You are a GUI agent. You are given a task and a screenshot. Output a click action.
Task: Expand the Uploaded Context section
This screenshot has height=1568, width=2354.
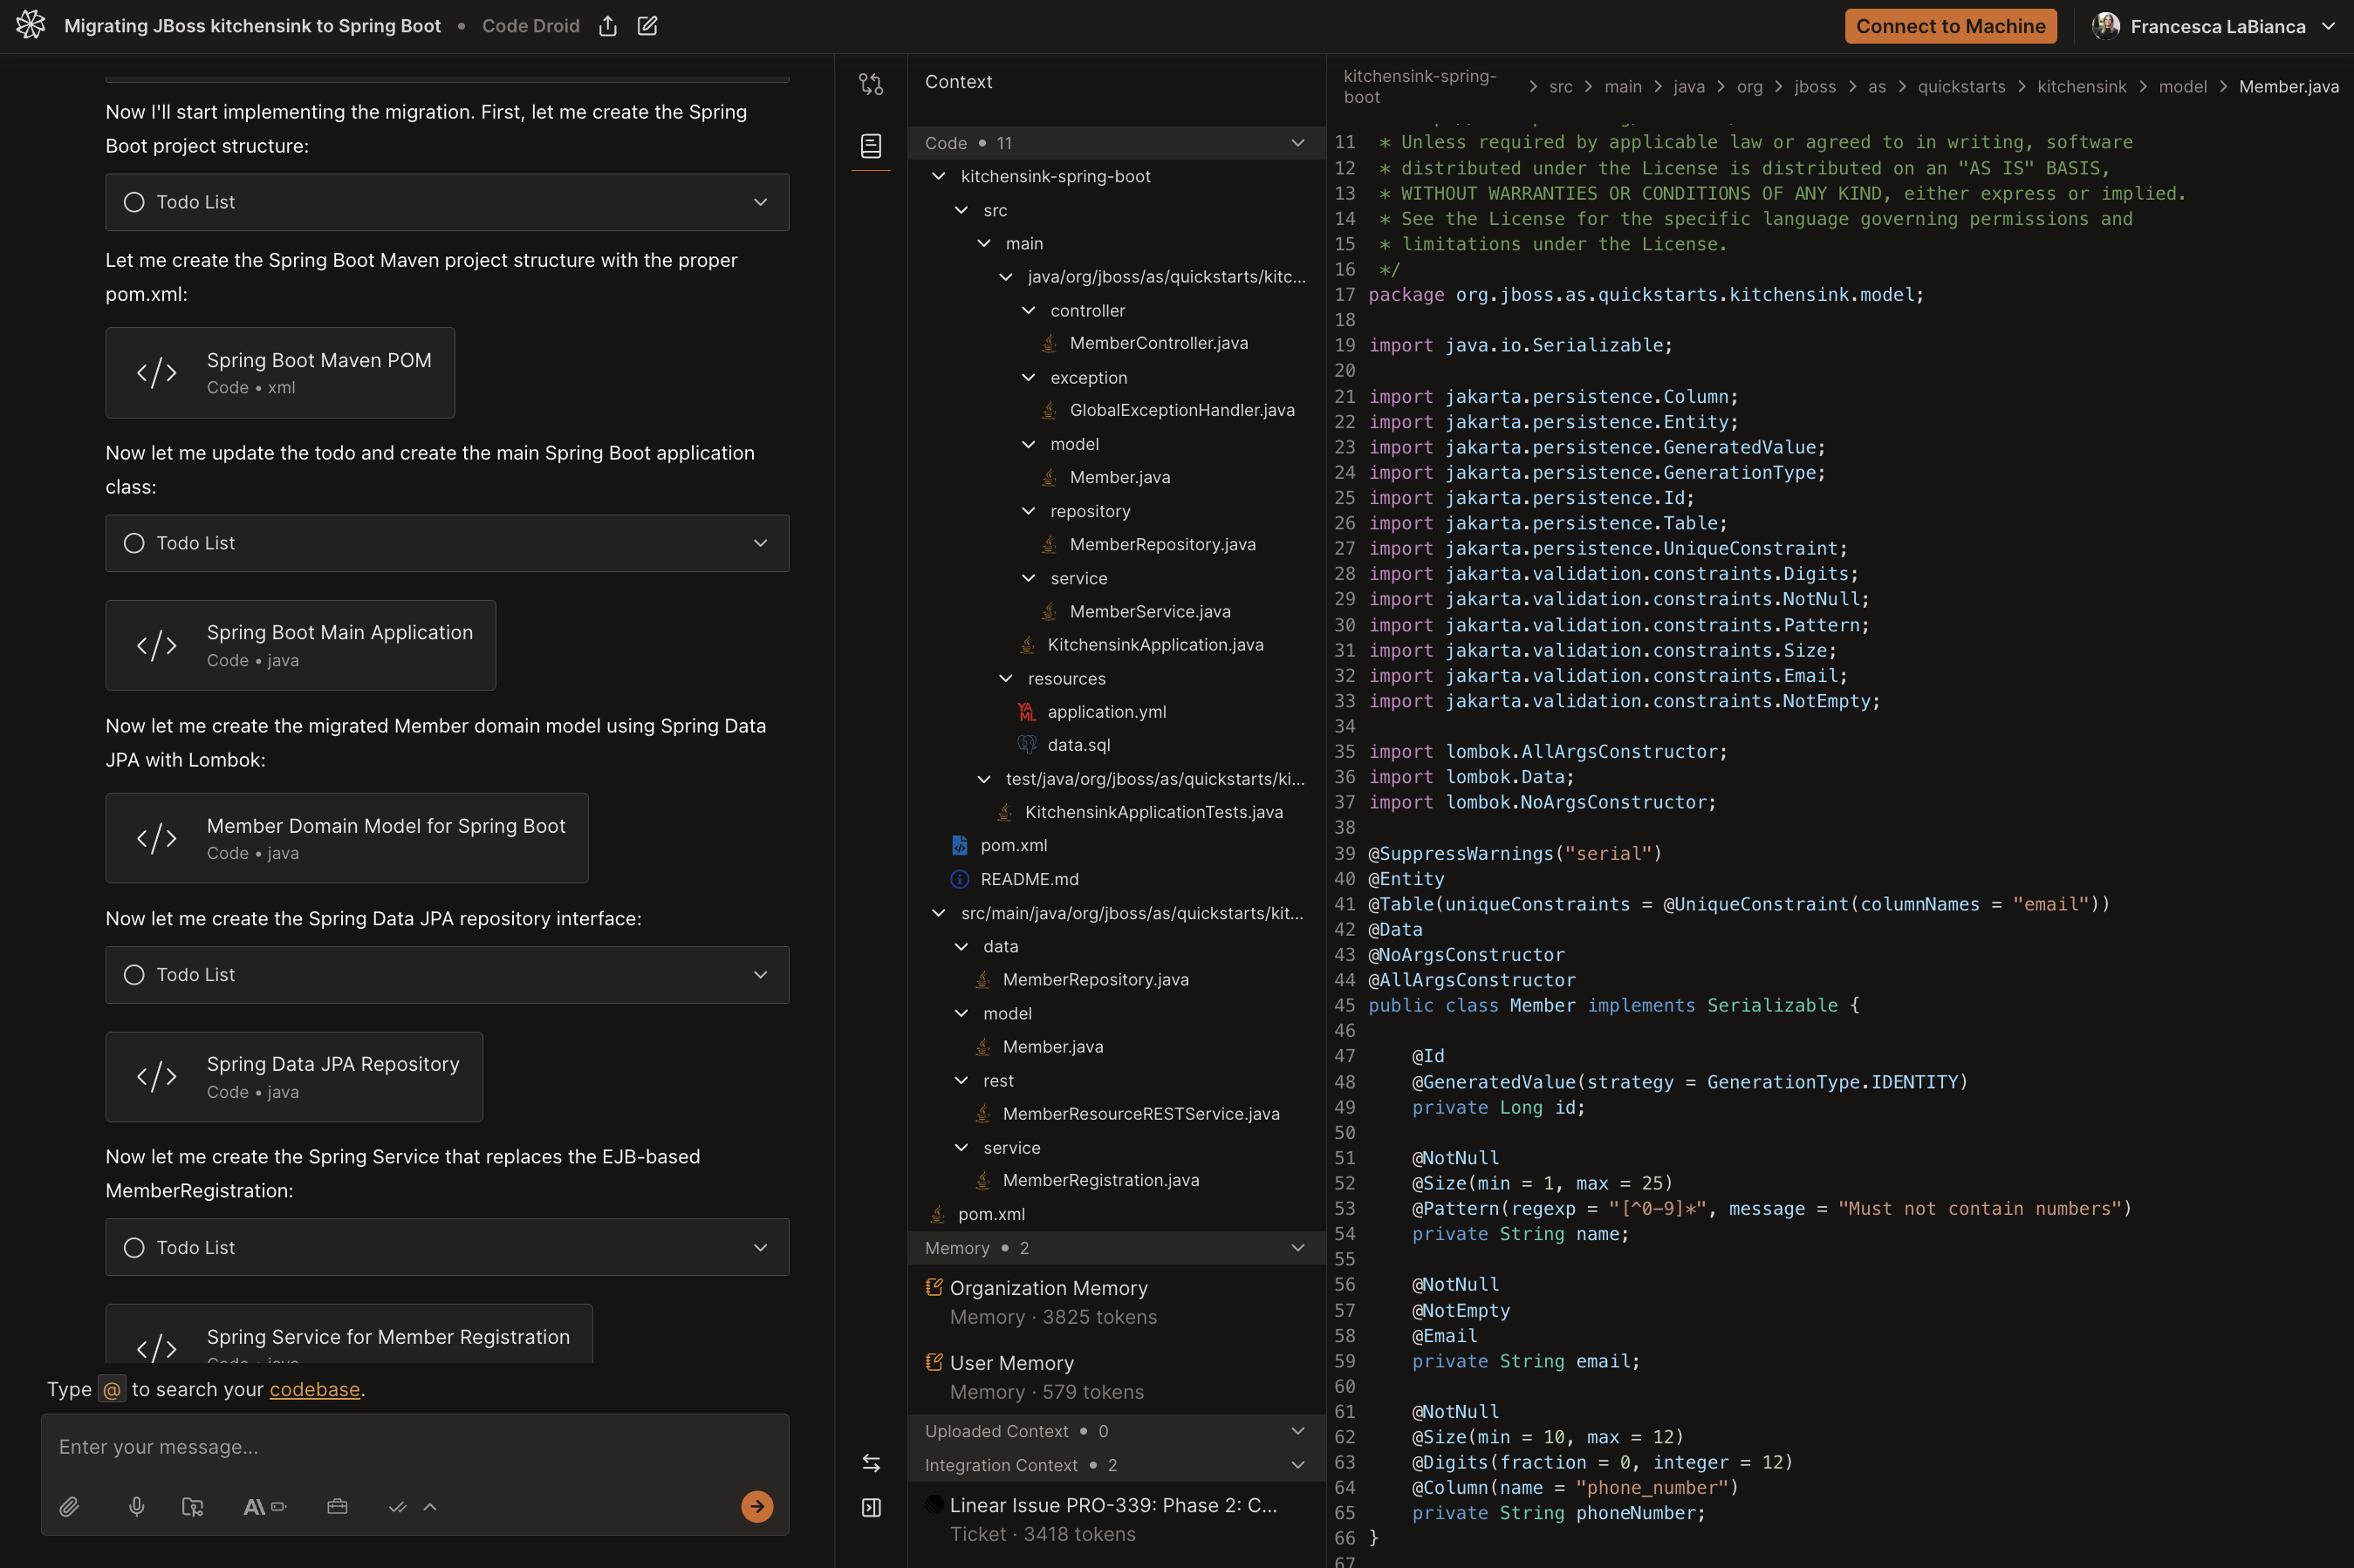(x=1297, y=1431)
